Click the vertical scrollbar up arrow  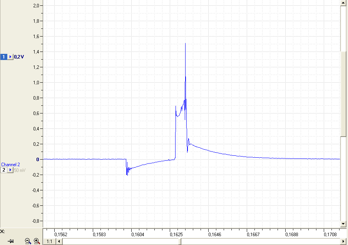coord(343,3)
